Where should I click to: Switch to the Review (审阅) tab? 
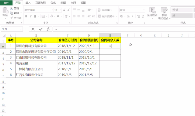coord(73,3)
